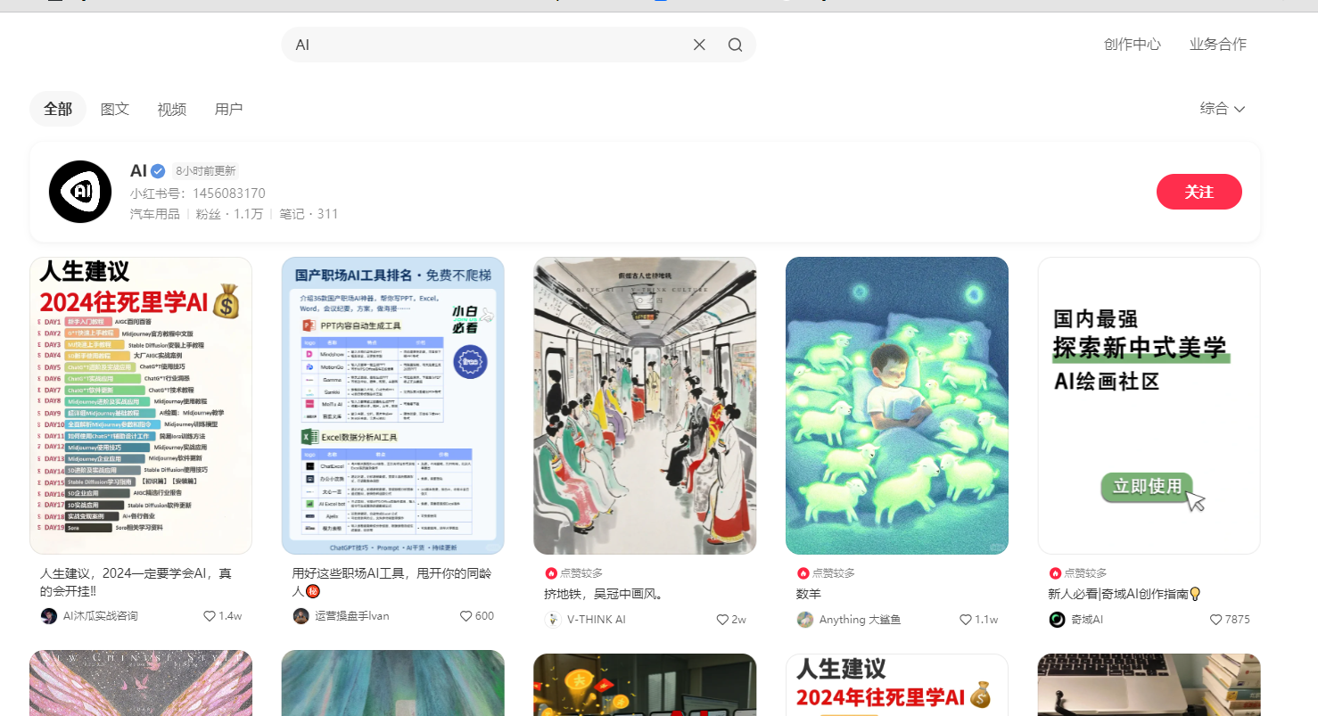Like the Anything 大鲨鱼 post (1.1w heart)
The width and height of the screenshot is (1318, 716).
pyautogui.click(x=965, y=619)
